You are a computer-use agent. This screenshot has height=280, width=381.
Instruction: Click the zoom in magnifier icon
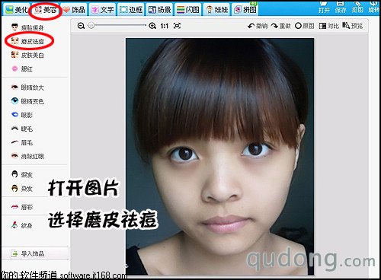[152, 26]
